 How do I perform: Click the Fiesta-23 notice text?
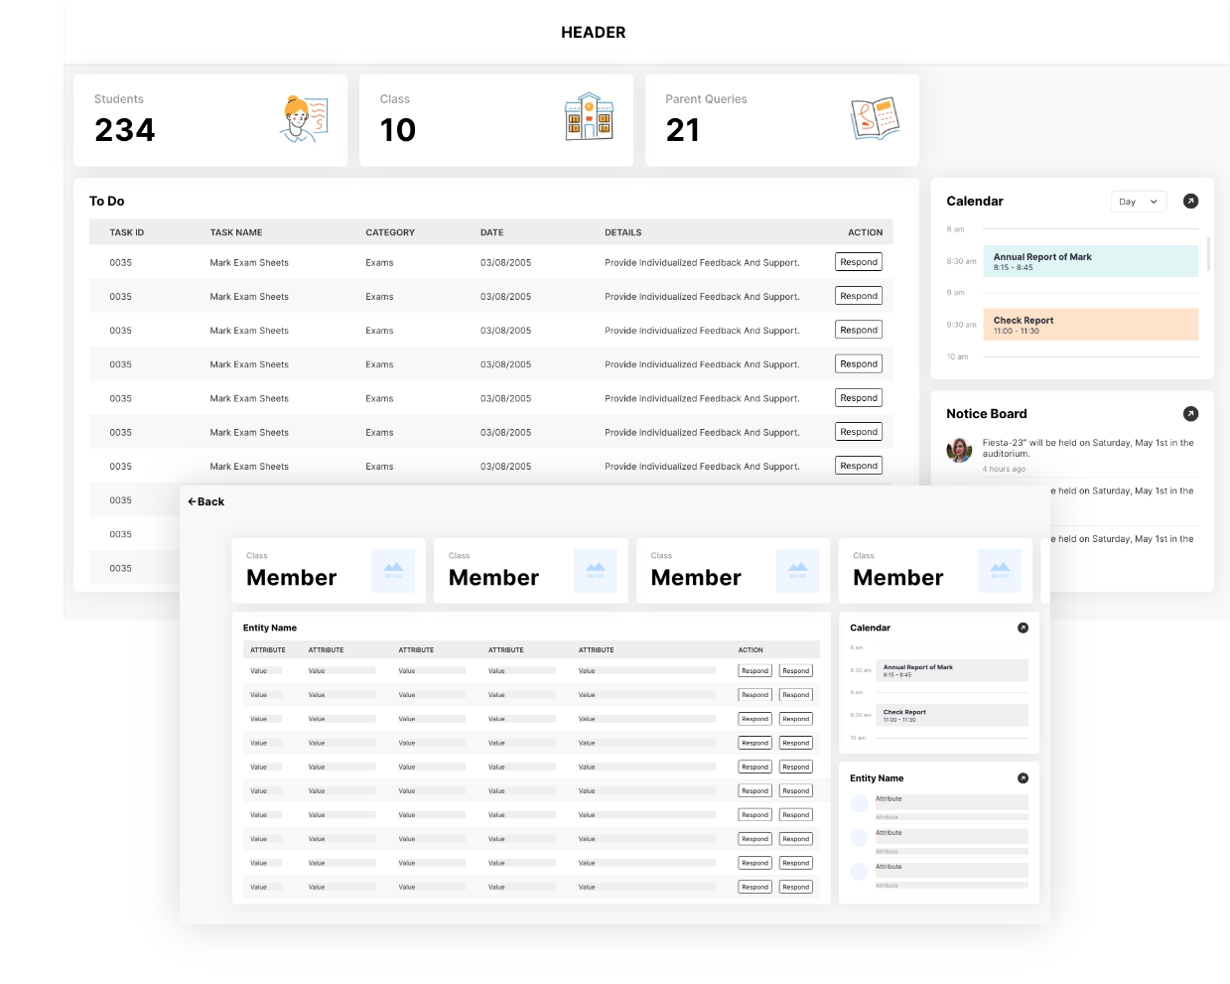1088,448
